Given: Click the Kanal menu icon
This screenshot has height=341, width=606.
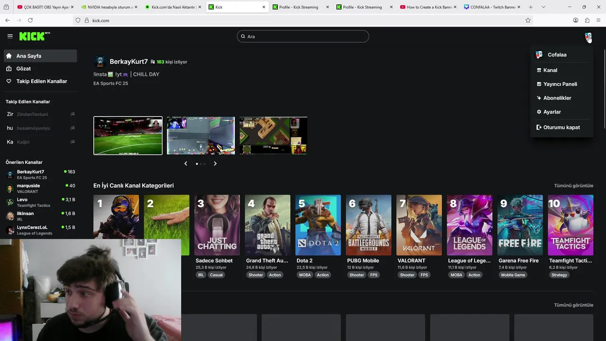Looking at the screenshot, I should pyautogui.click(x=539, y=70).
